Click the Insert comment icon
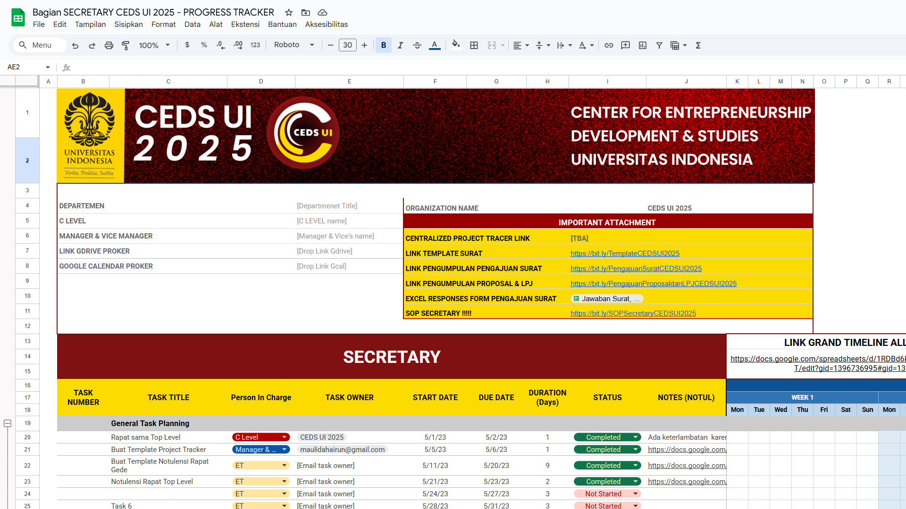This screenshot has height=509, width=906. (626, 45)
